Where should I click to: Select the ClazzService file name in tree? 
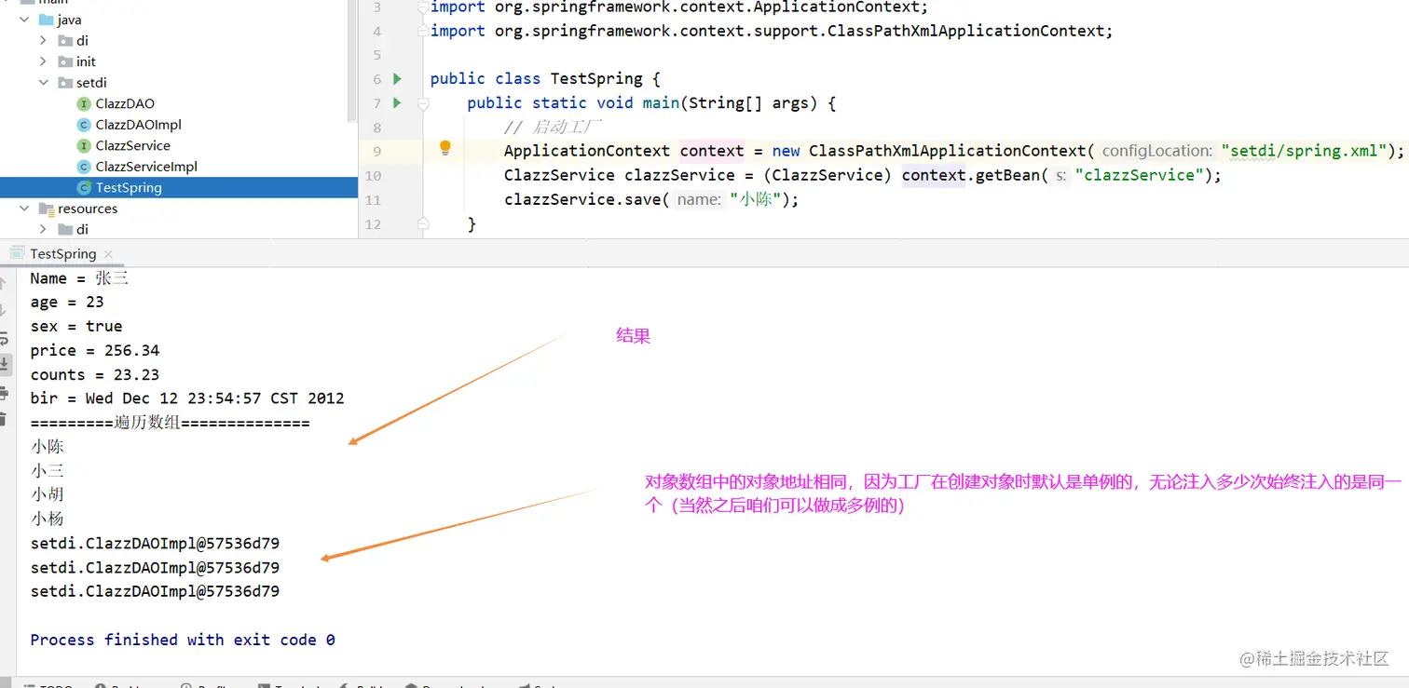click(x=132, y=146)
